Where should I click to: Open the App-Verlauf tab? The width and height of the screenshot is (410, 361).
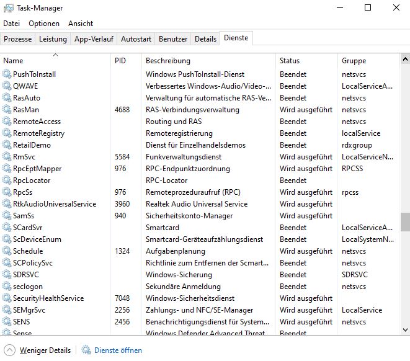tap(94, 39)
